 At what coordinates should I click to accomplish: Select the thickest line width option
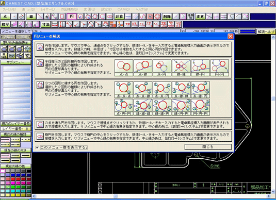pos(15,160)
